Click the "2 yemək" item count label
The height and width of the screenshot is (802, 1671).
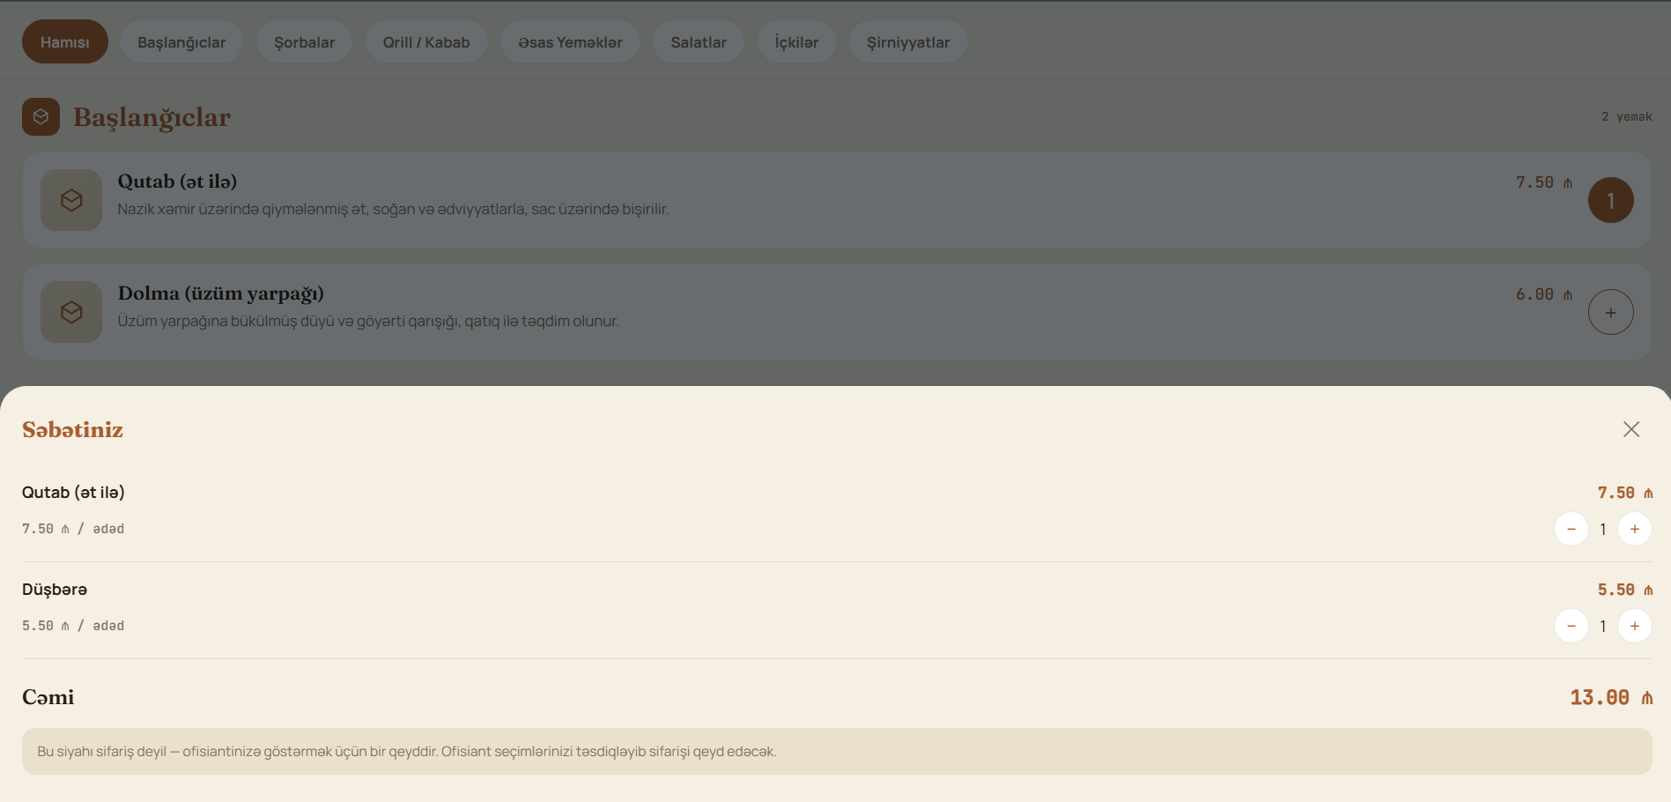pyautogui.click(x=1626, y=116)
